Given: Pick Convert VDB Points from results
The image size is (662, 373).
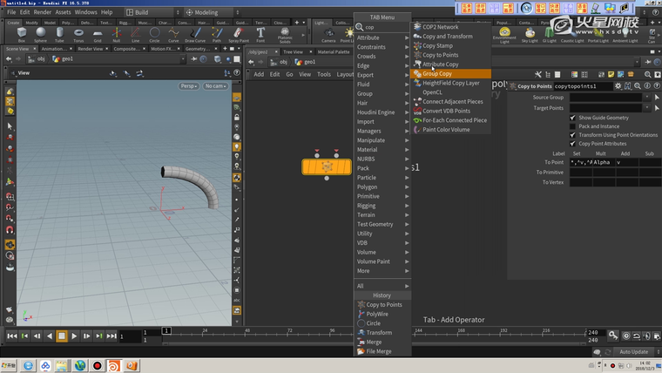Looking at the screenshot, I should click(446, 112).
